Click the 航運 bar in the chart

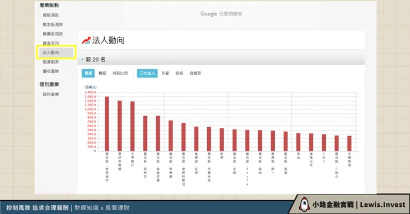coord(222,139)
